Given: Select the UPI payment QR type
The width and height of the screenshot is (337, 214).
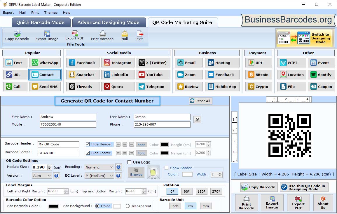Looking at the screenshot, I should coord(259,62).
